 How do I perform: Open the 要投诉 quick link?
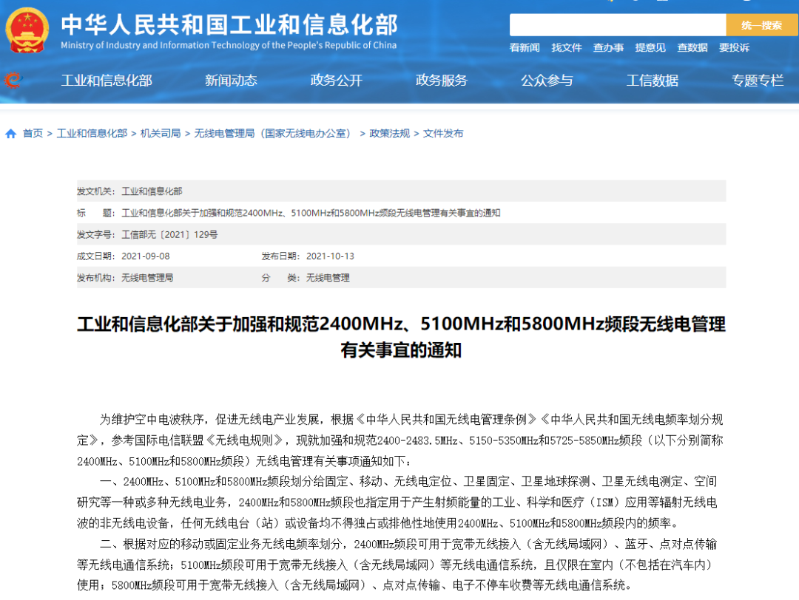(x=735, y=48)
